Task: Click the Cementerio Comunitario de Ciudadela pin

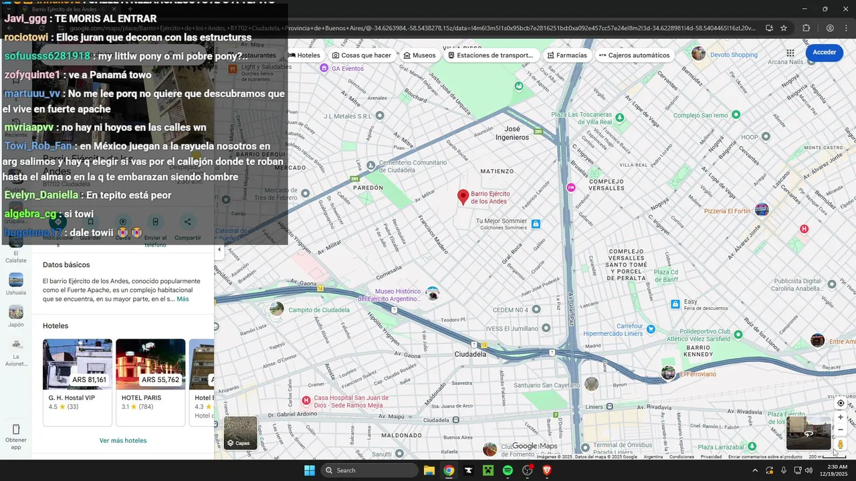Action: 371,165
